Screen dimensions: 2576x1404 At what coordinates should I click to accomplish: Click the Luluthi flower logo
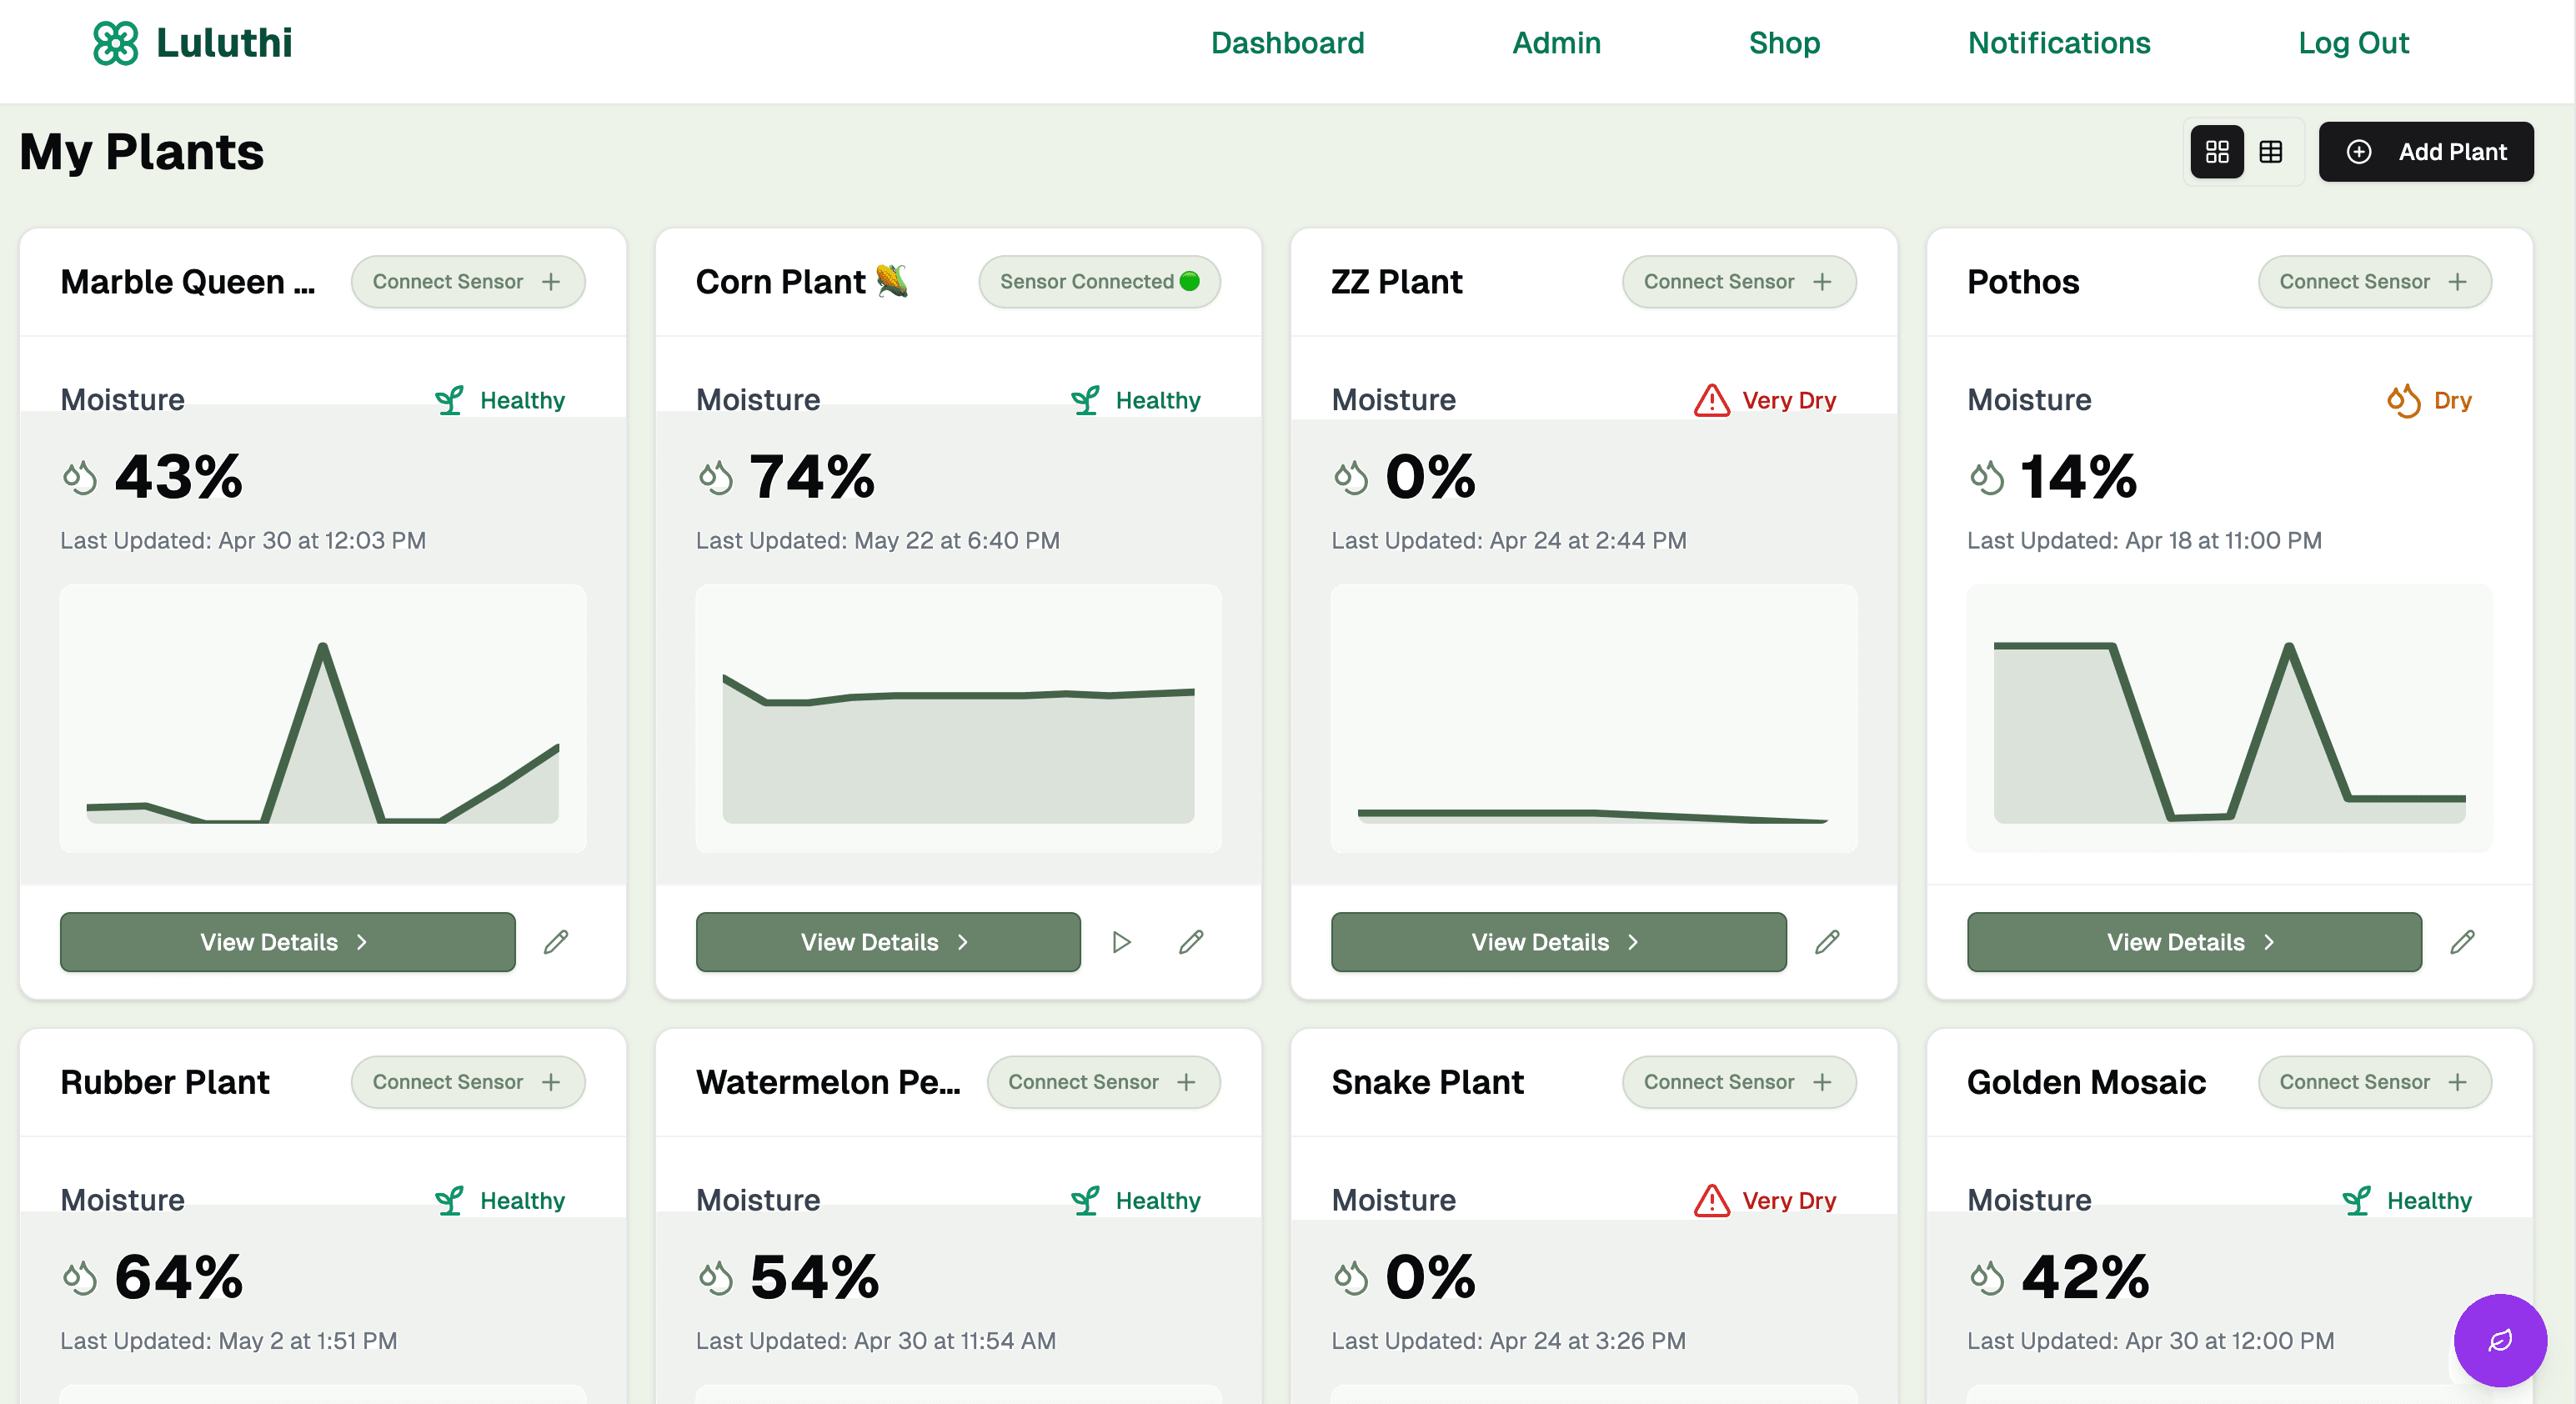tap(116, 43)
